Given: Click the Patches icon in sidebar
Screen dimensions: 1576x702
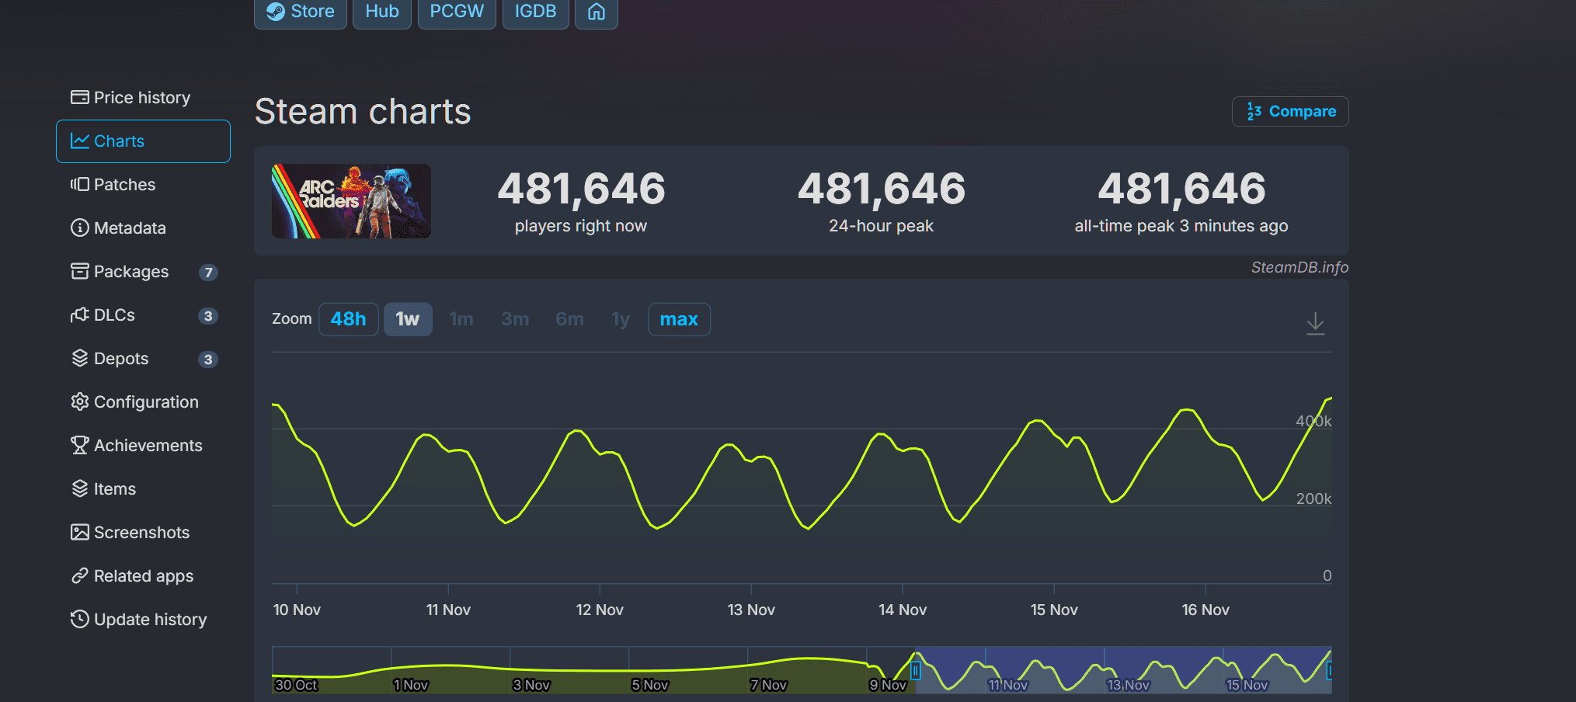Looking at the screenshot, I should 80,184.
